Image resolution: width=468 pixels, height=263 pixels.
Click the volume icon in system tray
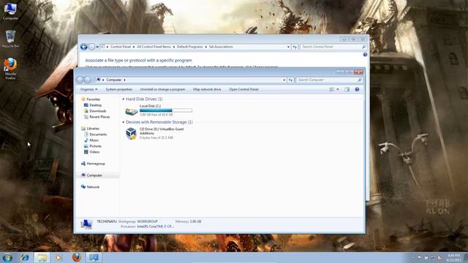[440, 258]
